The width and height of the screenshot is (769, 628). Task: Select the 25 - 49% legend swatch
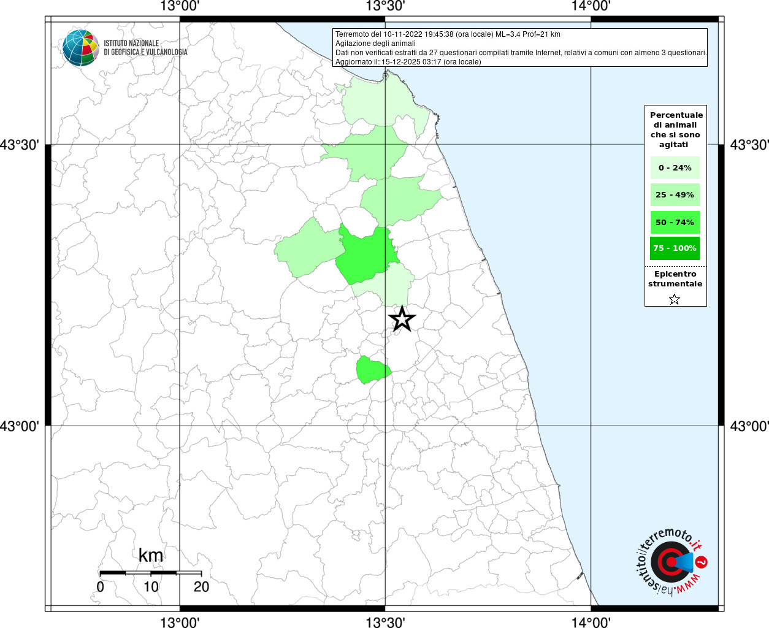coord(675,194)
